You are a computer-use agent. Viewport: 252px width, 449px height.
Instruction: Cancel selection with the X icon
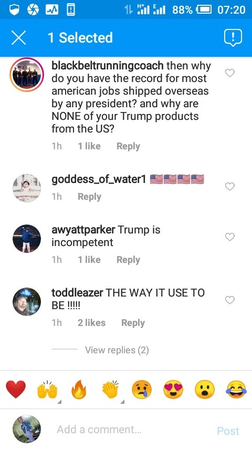coord(18,38)
